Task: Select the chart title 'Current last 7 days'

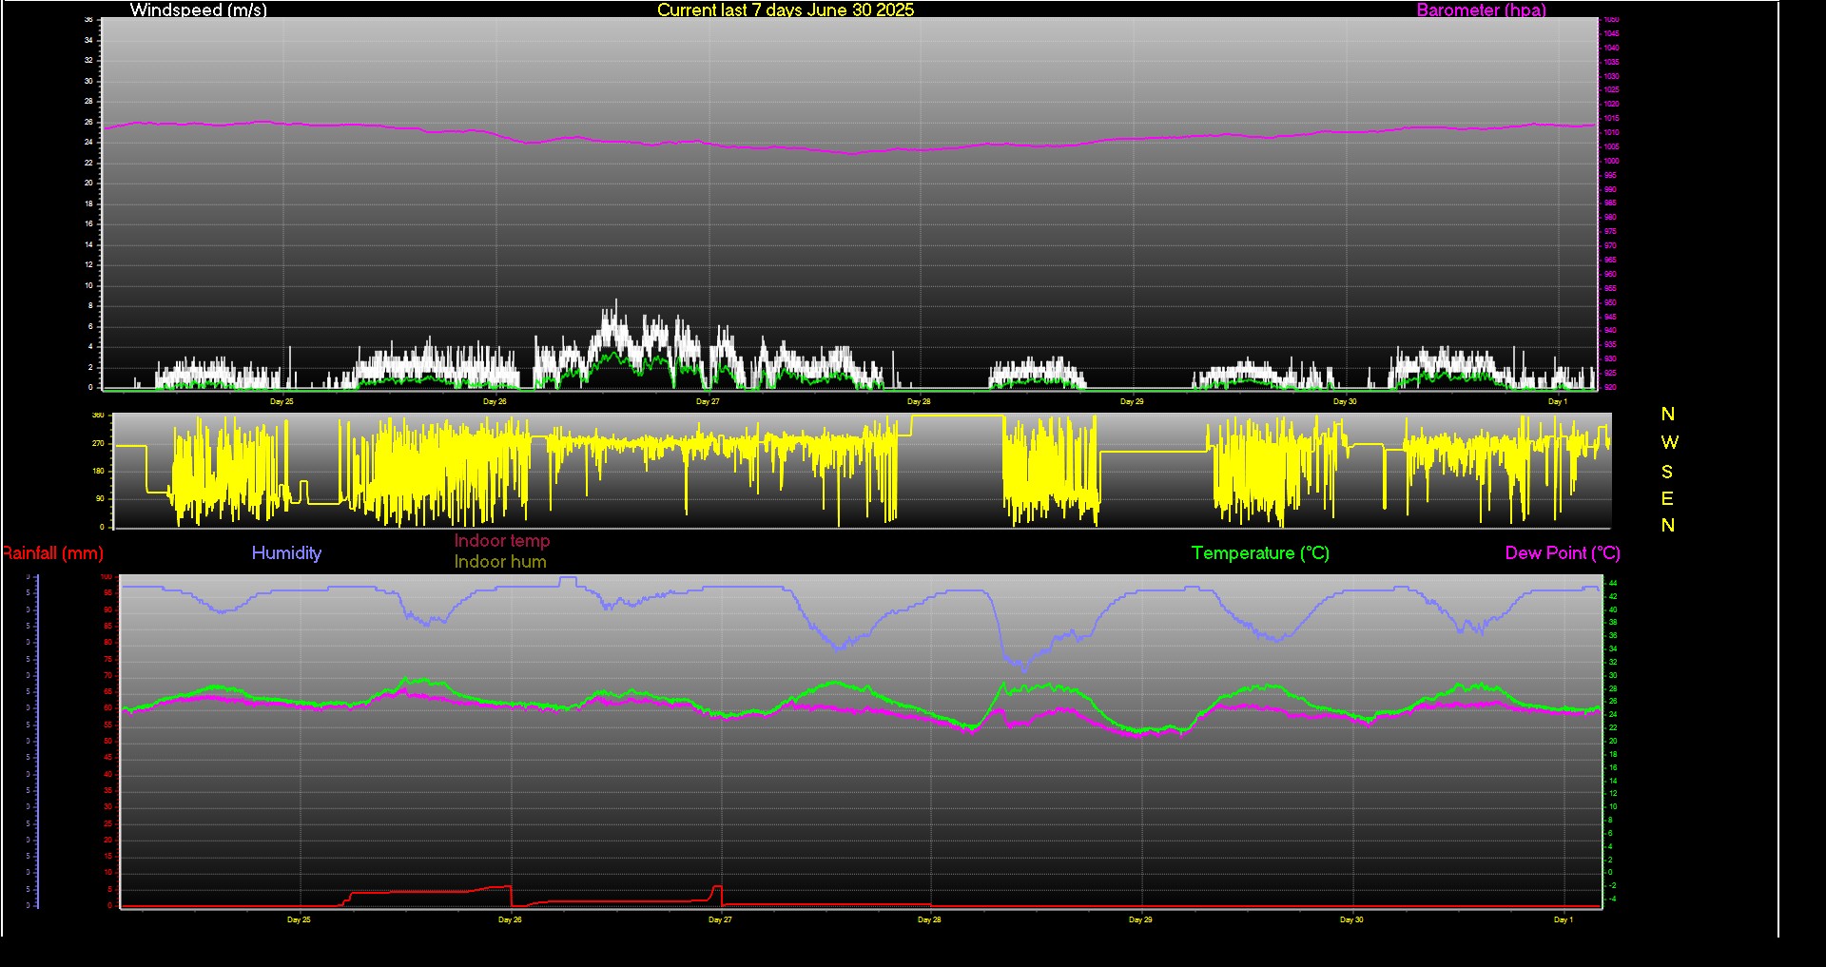Action: 785,10
